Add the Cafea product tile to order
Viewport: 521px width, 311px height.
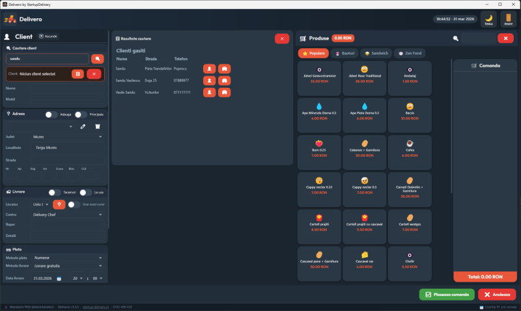tap(410, 150)
